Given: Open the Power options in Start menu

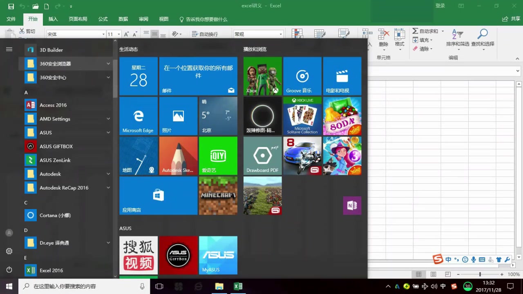Looking at the screenshot, I should pyautogui.click(x=9, y=269).
